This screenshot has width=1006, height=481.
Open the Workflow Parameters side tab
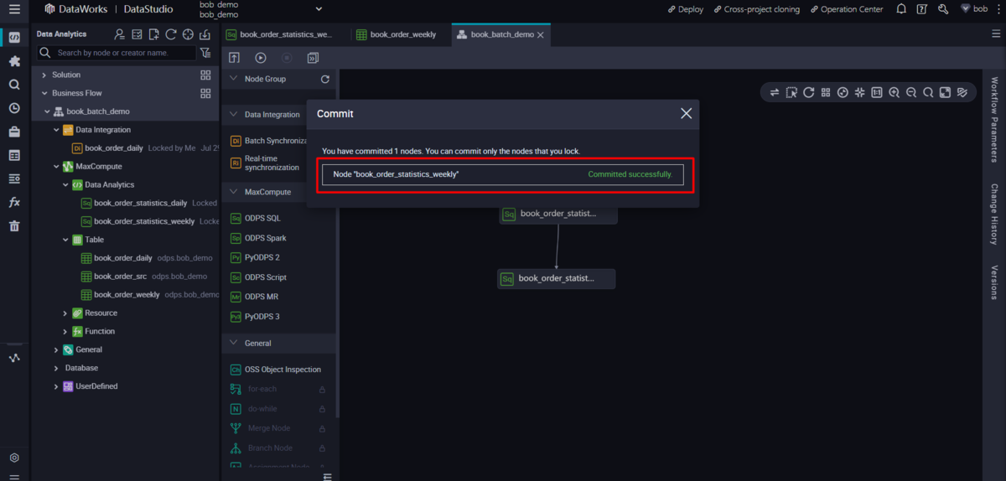point(995,120)
